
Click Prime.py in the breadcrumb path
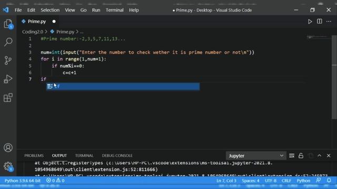pyautogui.click(x=65, y=31)
